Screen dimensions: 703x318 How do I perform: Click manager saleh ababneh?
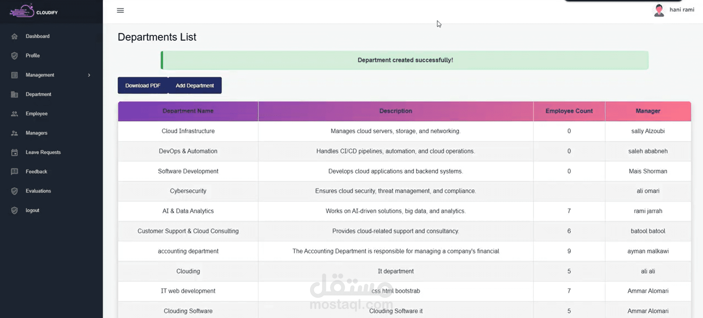pyautogui.click(x=648, y=151)
